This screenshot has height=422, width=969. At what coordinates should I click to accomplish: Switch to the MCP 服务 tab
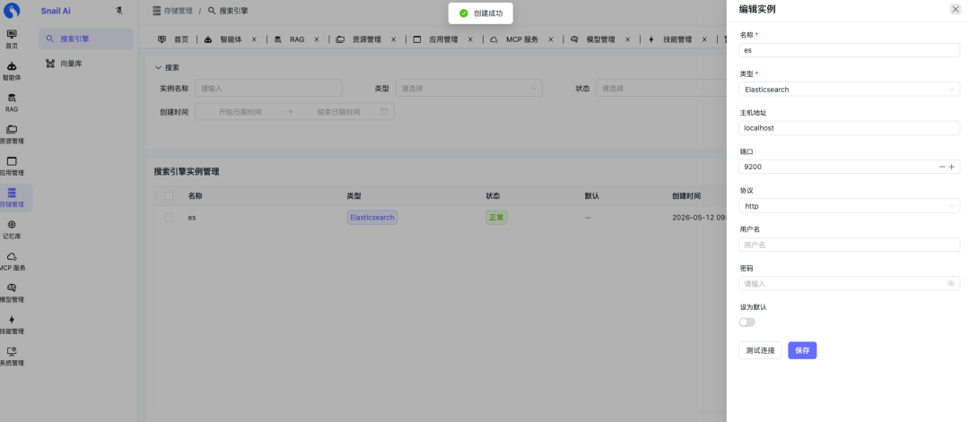514,39
